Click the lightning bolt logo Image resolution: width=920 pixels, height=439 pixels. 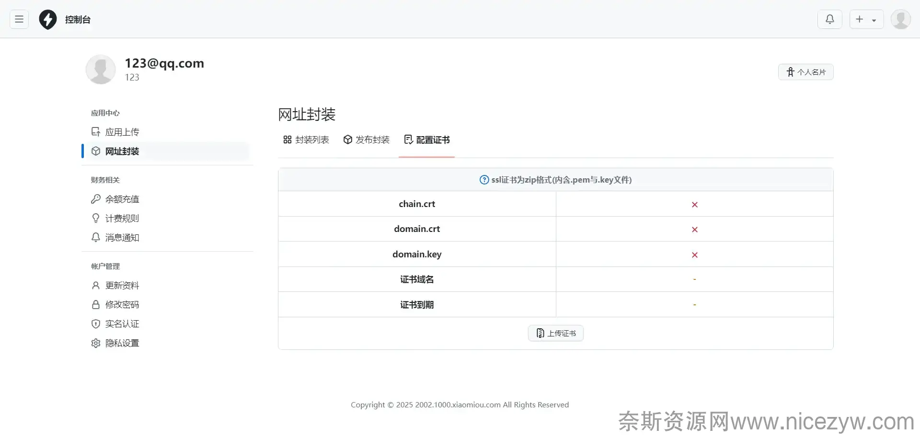point(48,20)
